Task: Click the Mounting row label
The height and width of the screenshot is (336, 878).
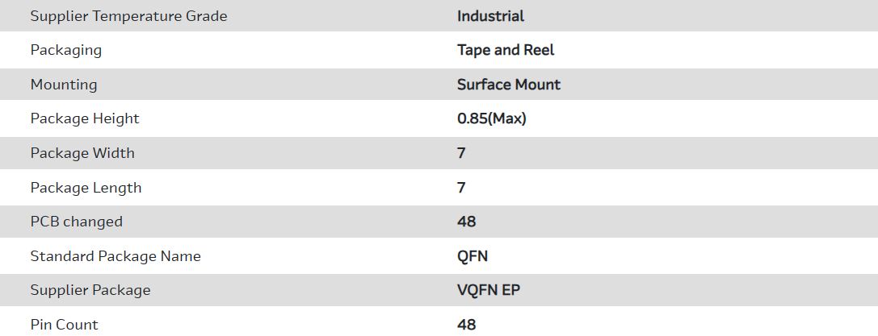Action: tap(64, 85)
